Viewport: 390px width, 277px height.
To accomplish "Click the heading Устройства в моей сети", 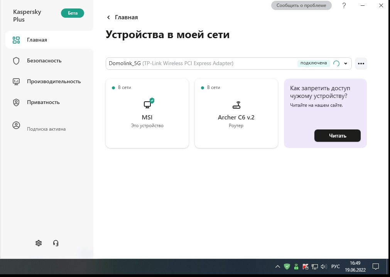I will point(168,35).
